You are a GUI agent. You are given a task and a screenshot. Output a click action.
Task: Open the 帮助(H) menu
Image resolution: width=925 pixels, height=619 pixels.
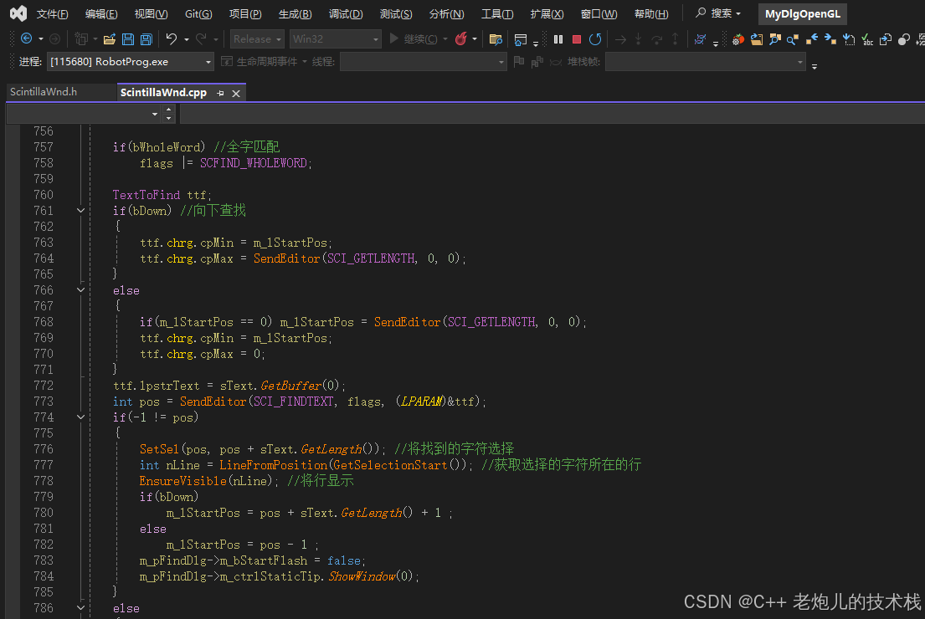[651, 13]
